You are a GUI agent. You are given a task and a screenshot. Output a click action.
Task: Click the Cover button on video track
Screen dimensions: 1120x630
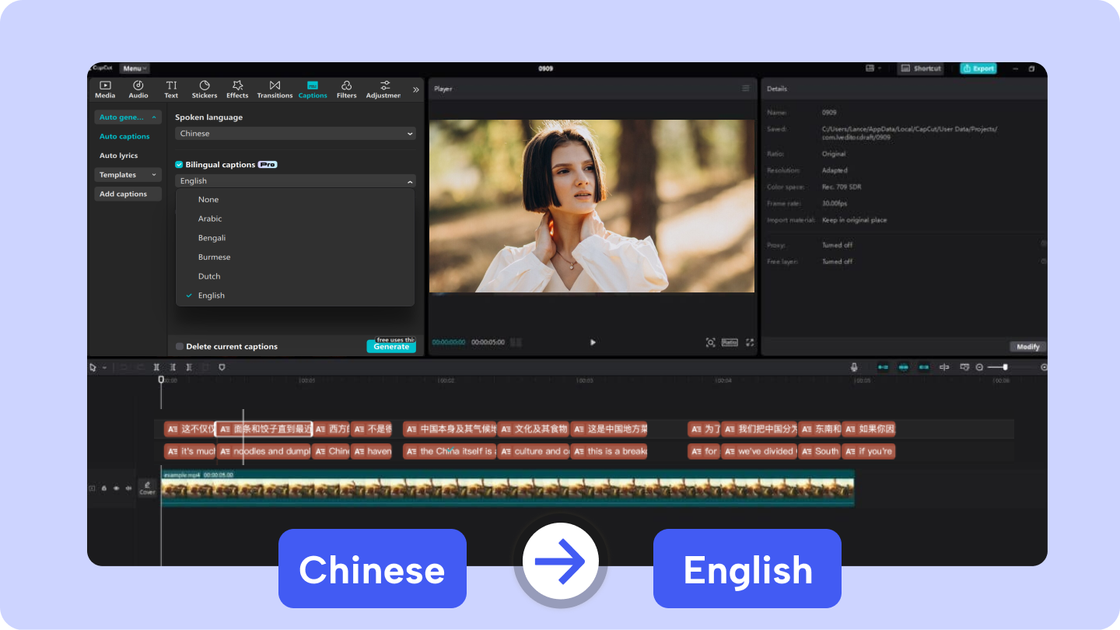click(x=147, y=488)
